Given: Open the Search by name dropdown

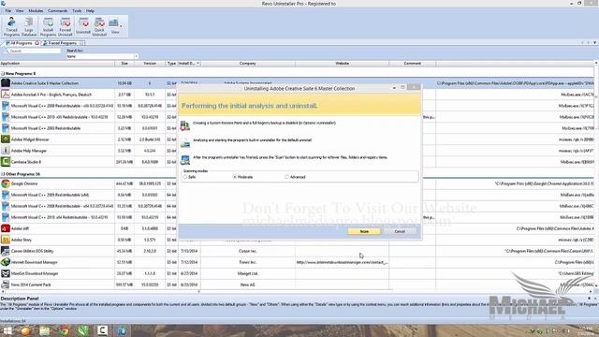Looking at the screenshot, I should coord(136,56).
